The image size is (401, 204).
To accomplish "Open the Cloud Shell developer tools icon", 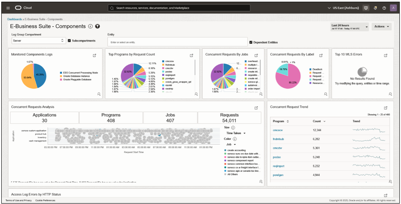I will click(x=366, y=8).
